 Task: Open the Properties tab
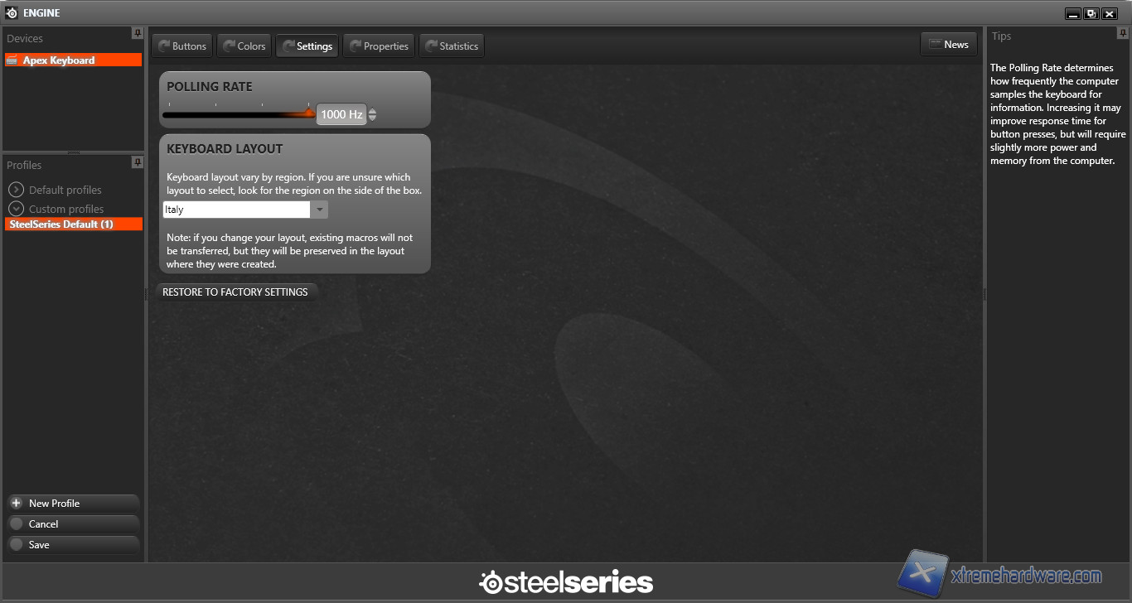[378, 46]
